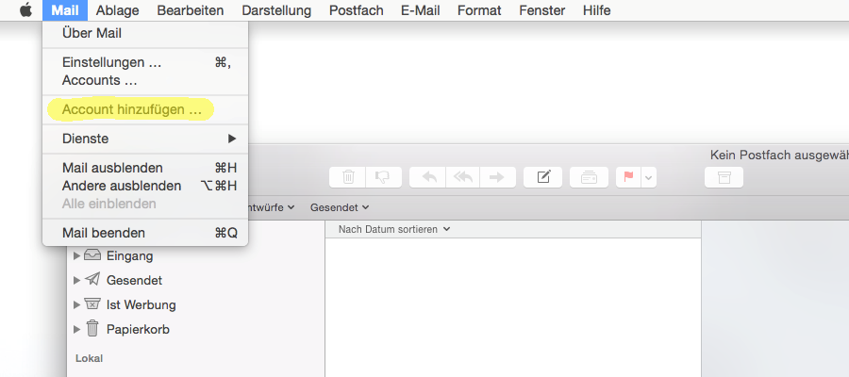Screen dimensions: 849x377
Task: Choose Mail ausblenden menu entry
Action: 145,168
